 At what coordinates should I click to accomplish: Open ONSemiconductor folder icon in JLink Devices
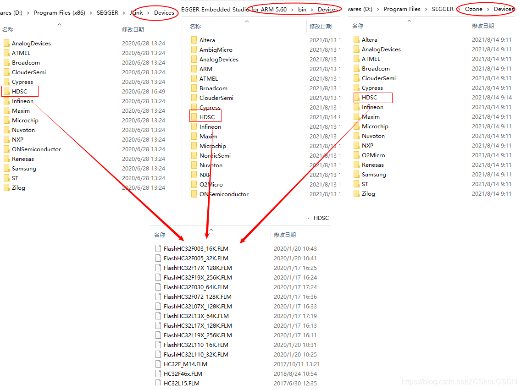(6, 149)
